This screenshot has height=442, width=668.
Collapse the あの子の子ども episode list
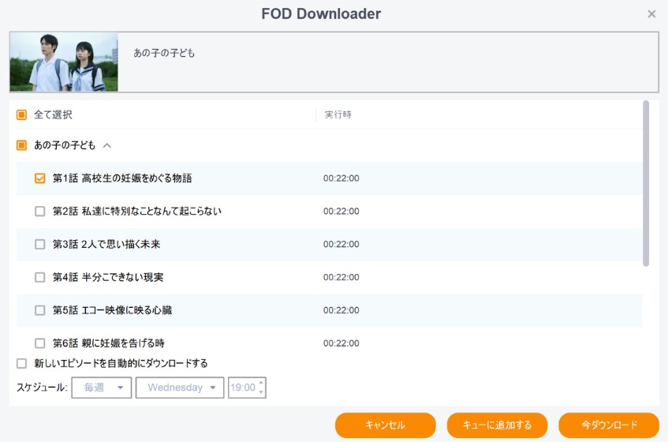[107, 145]
